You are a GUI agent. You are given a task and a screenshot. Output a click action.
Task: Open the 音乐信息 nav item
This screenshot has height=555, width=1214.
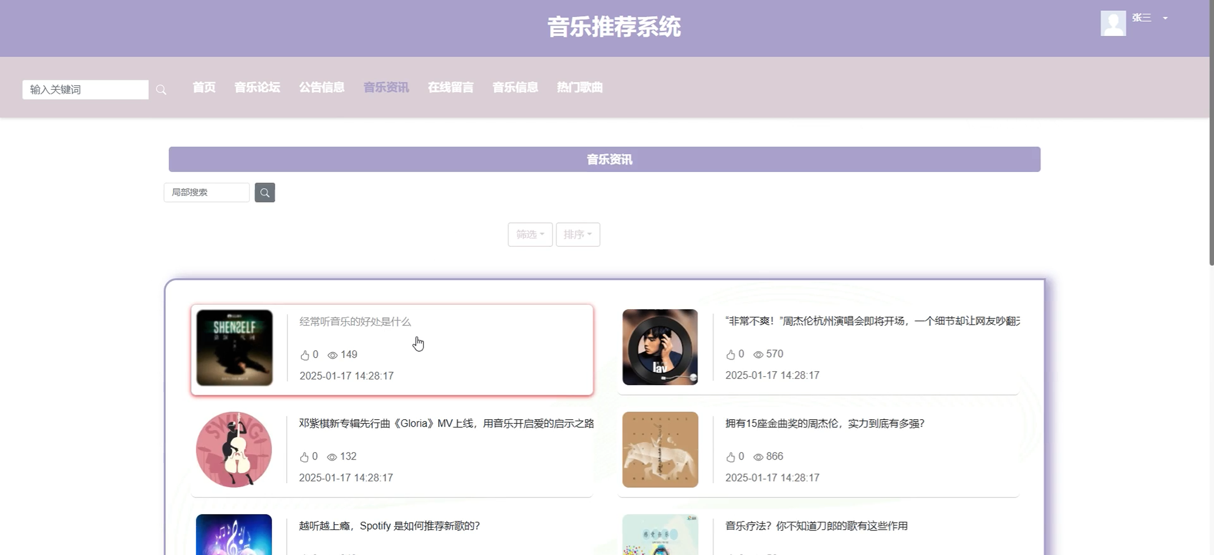click(516, 87)
